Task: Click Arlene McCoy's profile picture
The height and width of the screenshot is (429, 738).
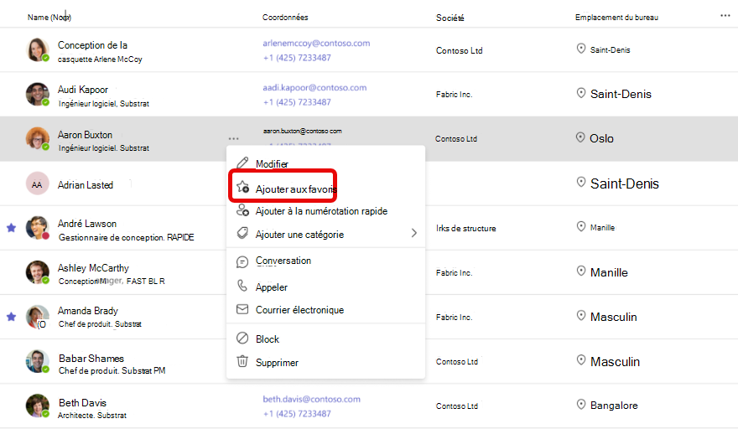Action: [x=37, y=49]
